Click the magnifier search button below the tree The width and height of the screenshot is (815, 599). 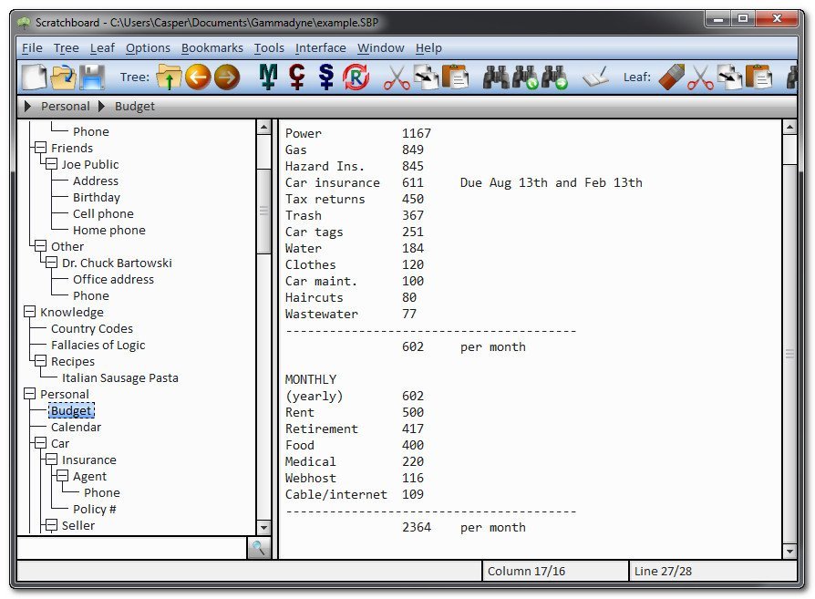pyautogui.click(x=260, y=548)
